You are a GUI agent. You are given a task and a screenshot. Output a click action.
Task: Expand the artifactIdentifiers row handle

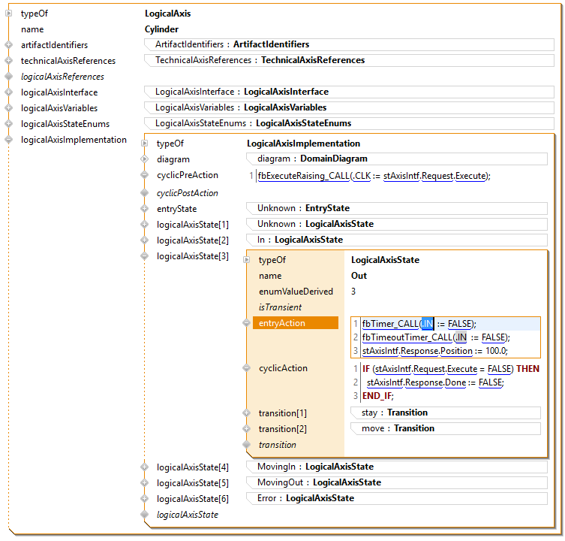point(9,45)
